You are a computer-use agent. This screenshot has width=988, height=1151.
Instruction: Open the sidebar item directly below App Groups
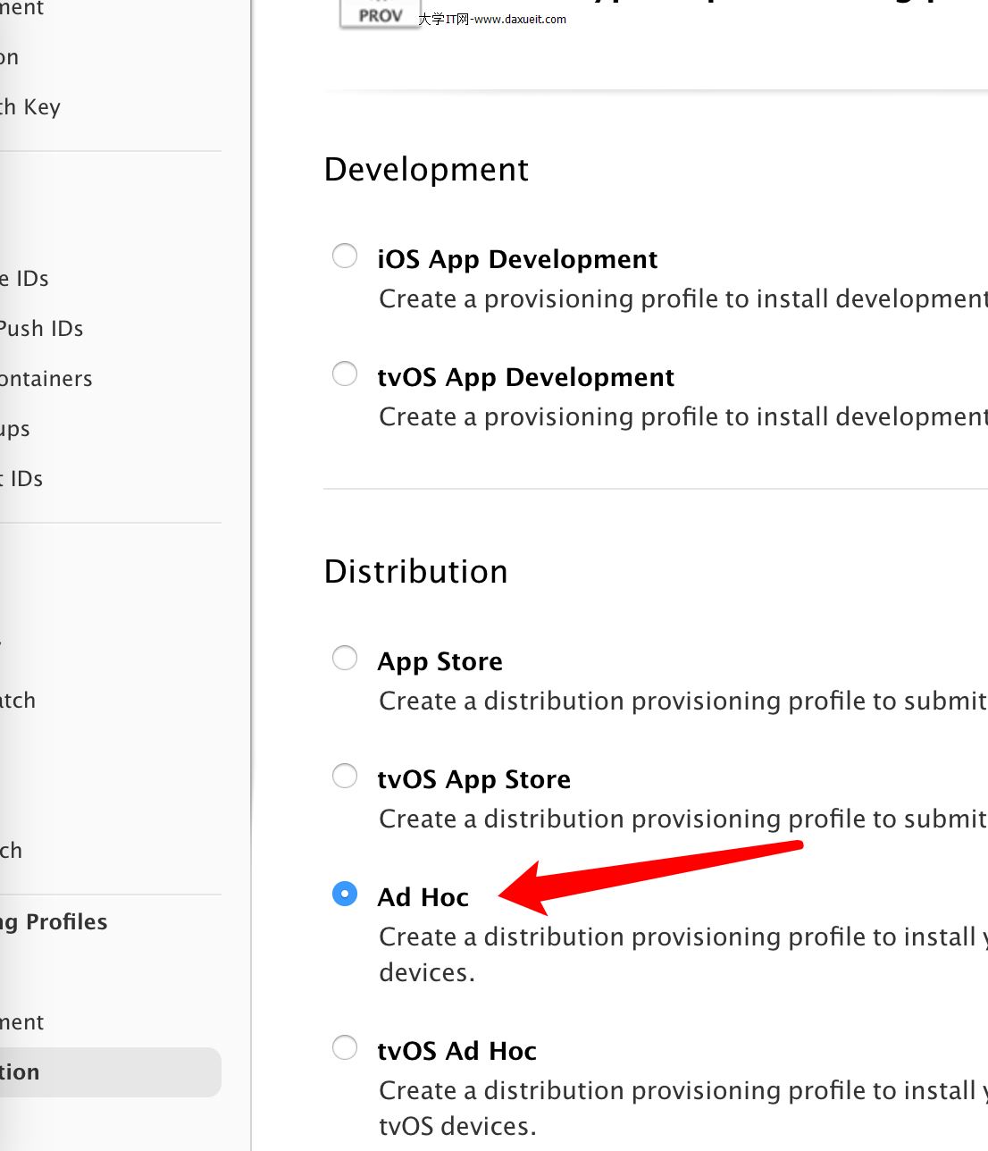(x=21, y=479)
